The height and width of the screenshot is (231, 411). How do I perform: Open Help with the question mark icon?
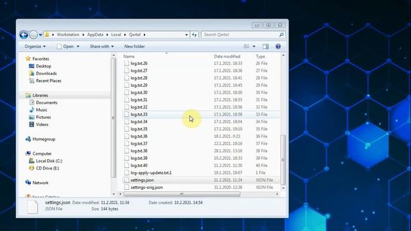278,46
